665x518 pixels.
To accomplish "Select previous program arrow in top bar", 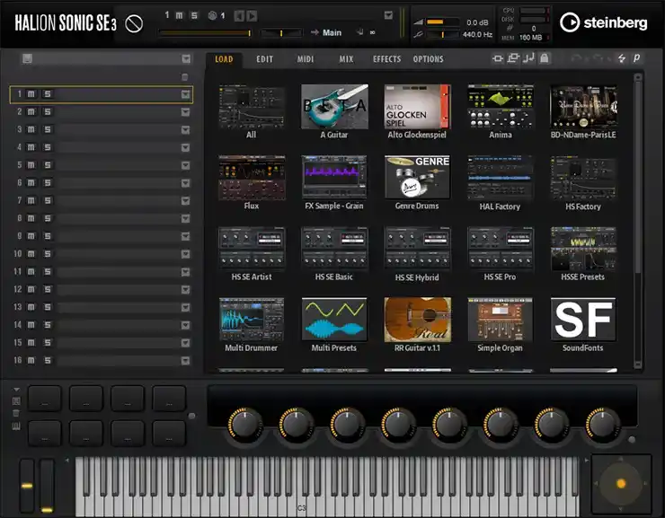I will point(239,16).
